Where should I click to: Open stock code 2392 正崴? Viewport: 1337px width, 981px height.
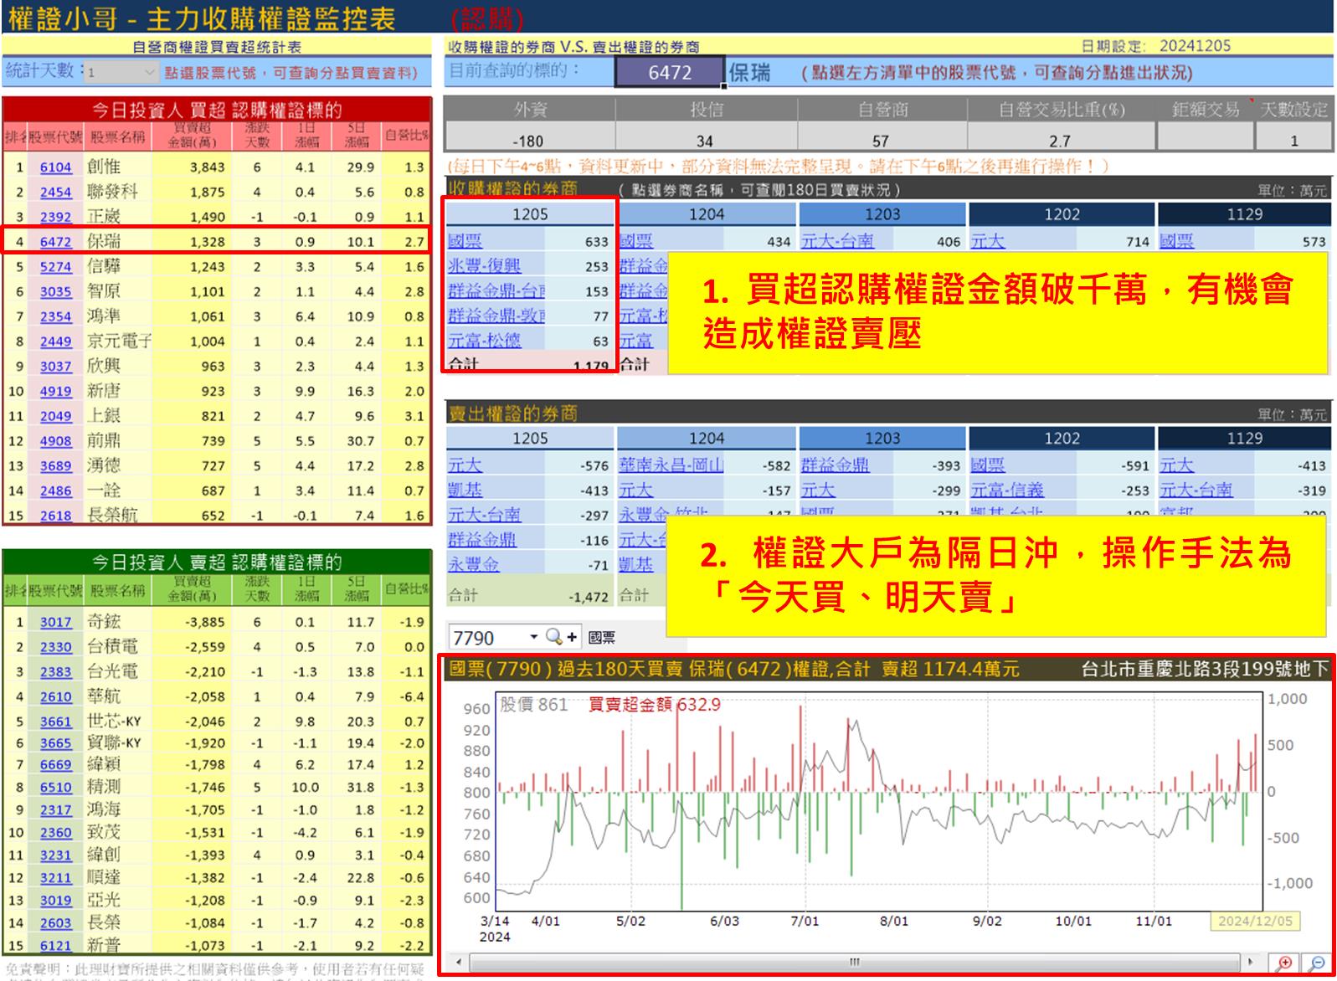click(55, 217)
